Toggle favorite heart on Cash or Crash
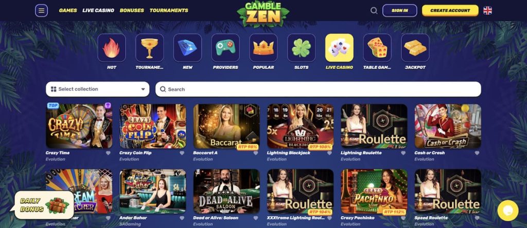This screenshot has height=228, width=527. (477, 153)
